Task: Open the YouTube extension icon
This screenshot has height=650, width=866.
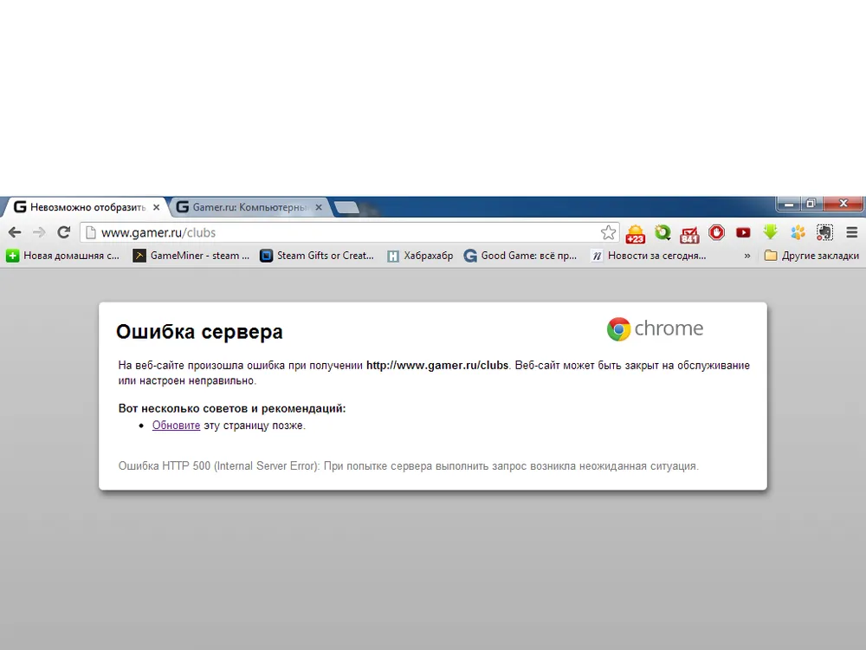Action: 743,232
